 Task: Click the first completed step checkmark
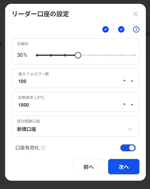click(106, 29)
